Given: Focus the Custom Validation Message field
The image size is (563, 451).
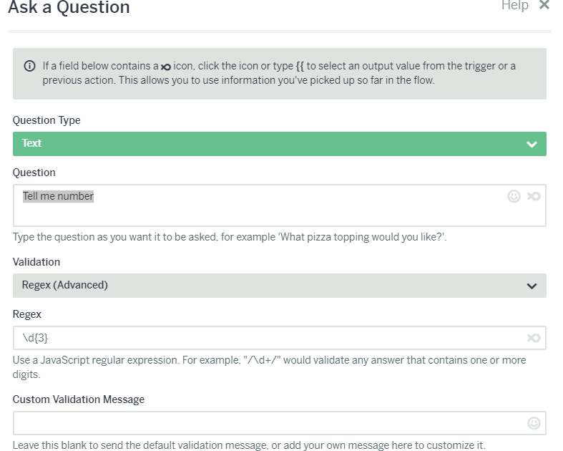Looking at the screenshot, I should [279, 423].
